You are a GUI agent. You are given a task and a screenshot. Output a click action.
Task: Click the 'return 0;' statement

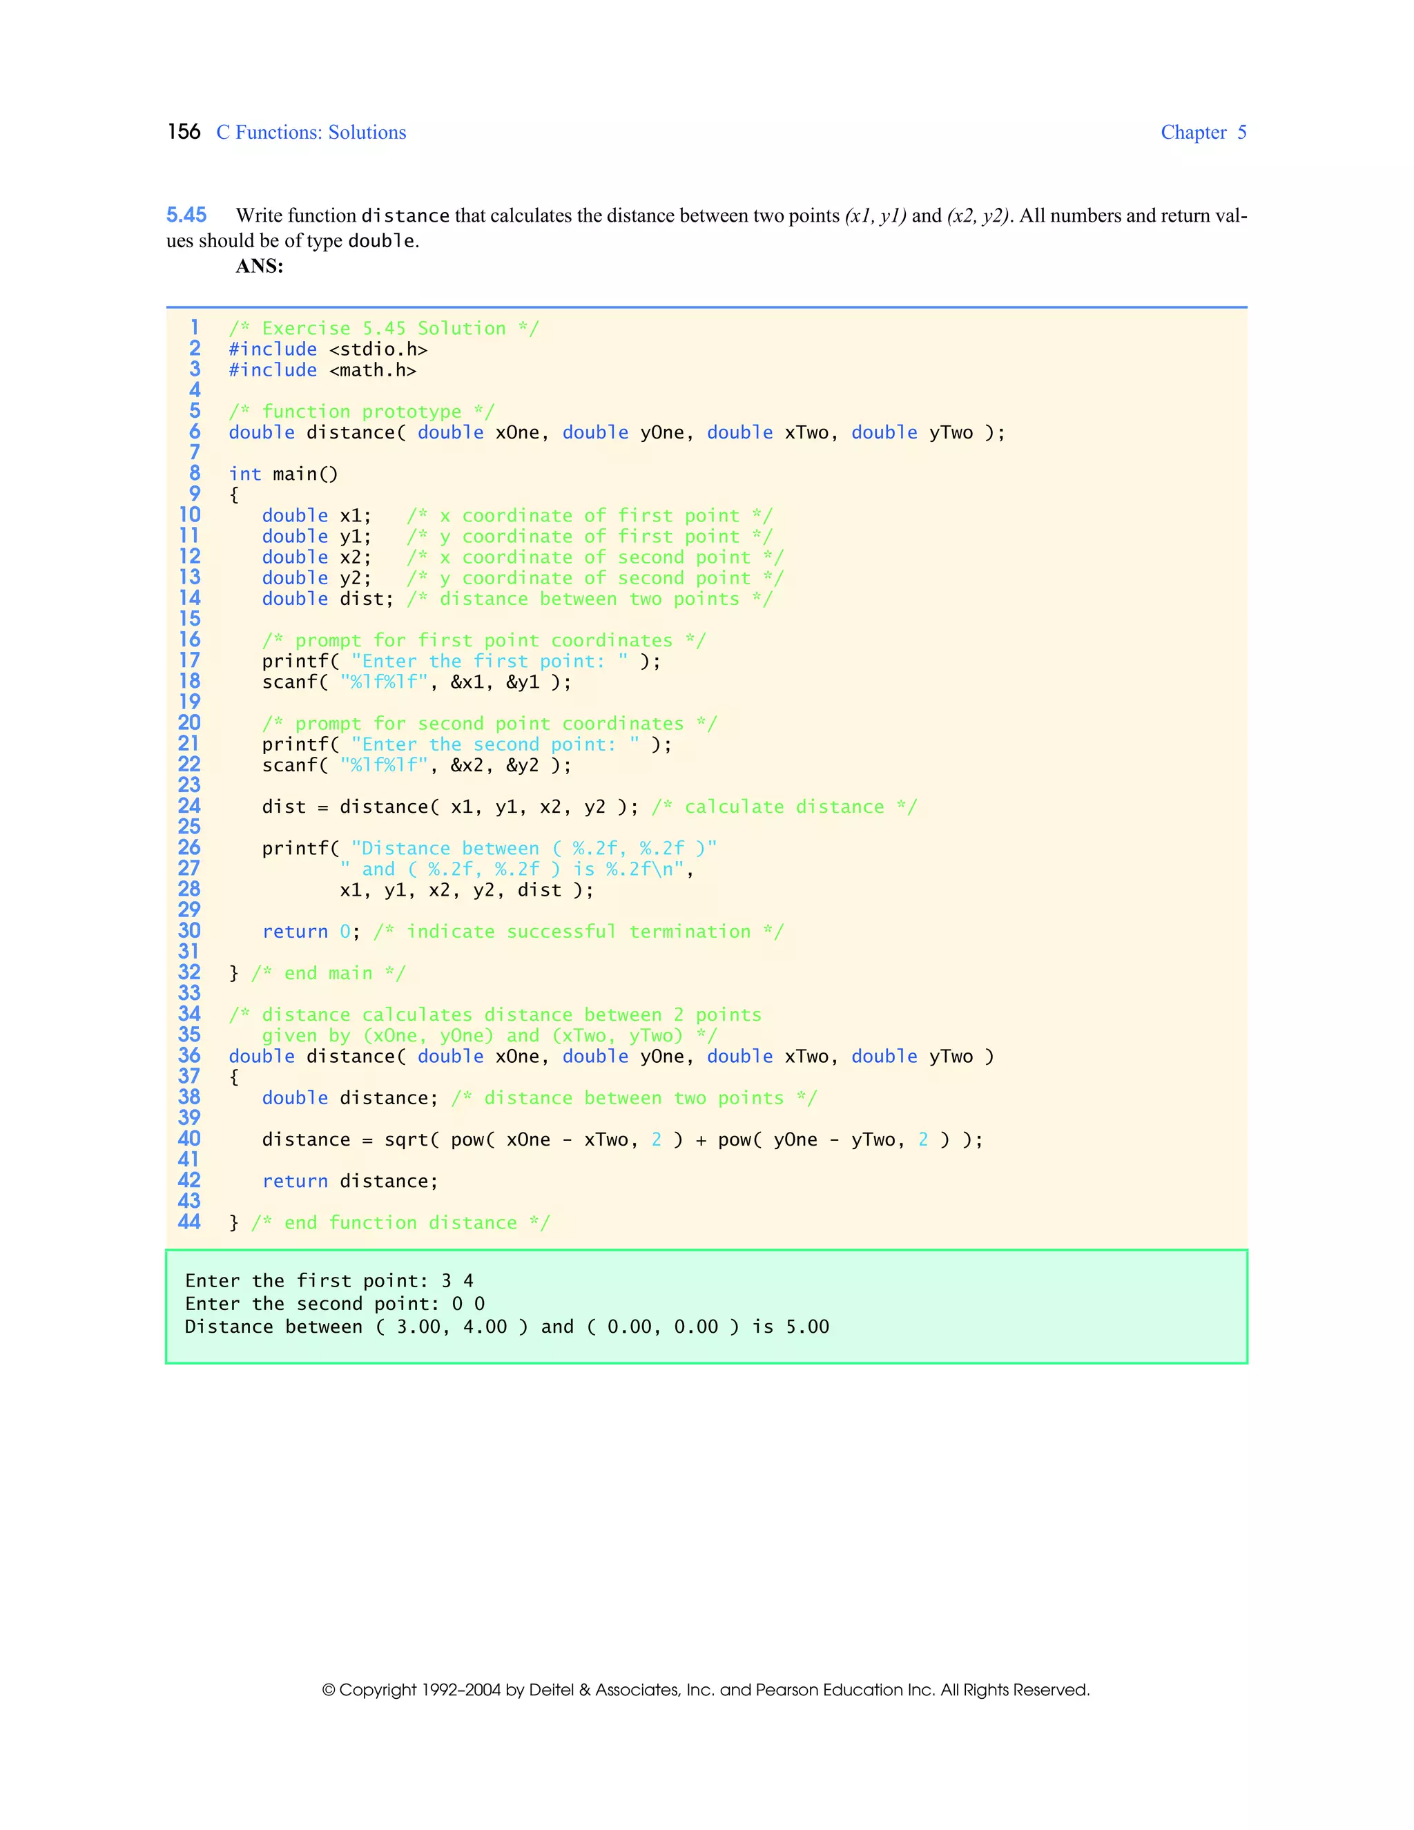[311, 932]
